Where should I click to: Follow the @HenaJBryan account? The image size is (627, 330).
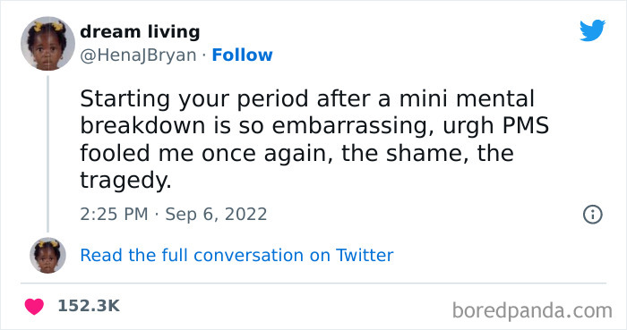point(242,55)
